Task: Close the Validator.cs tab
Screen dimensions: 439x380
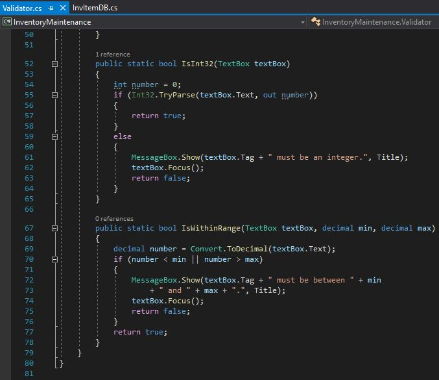Action: click(63, 8)
